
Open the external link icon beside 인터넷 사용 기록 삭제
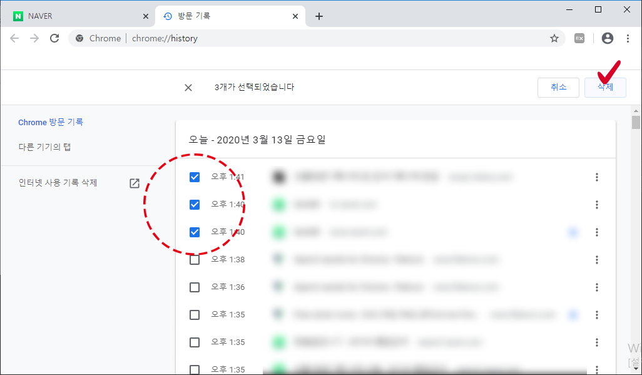(x=135, y=183)
